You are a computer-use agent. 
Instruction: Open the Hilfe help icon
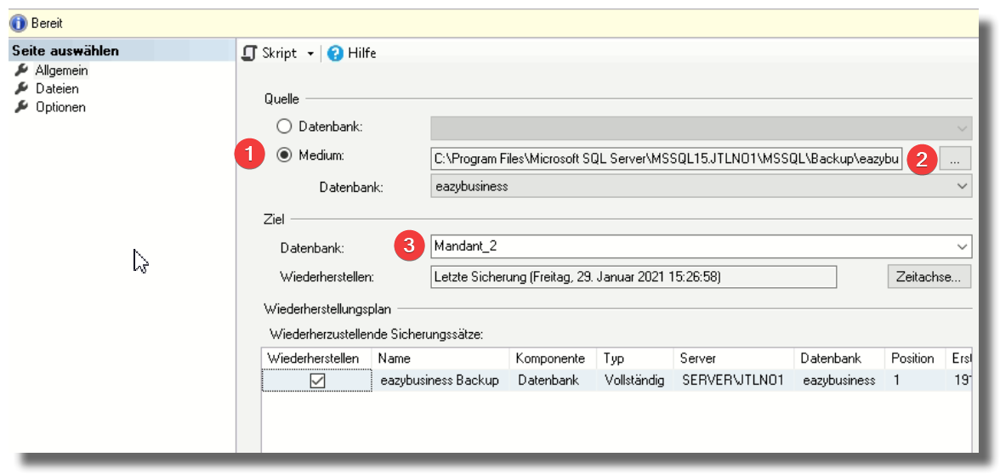coord(335,54)
